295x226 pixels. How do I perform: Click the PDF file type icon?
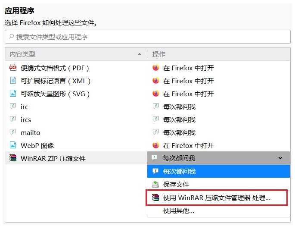pos(13,68)
